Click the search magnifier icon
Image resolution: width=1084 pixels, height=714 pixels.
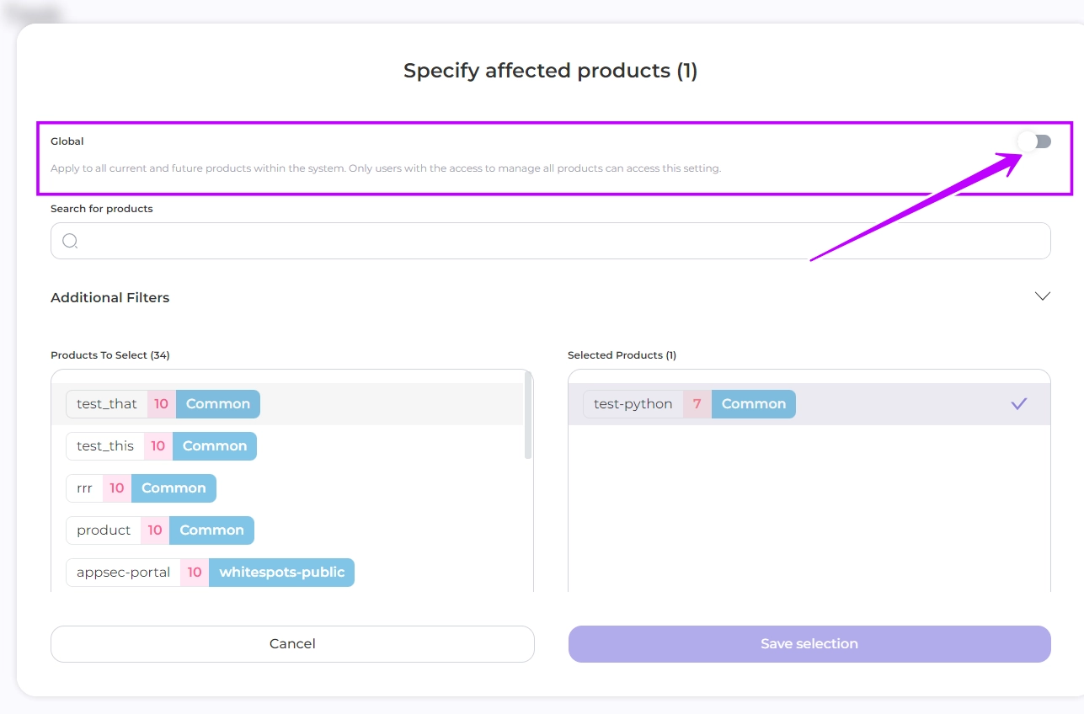[x=71, y=242]
